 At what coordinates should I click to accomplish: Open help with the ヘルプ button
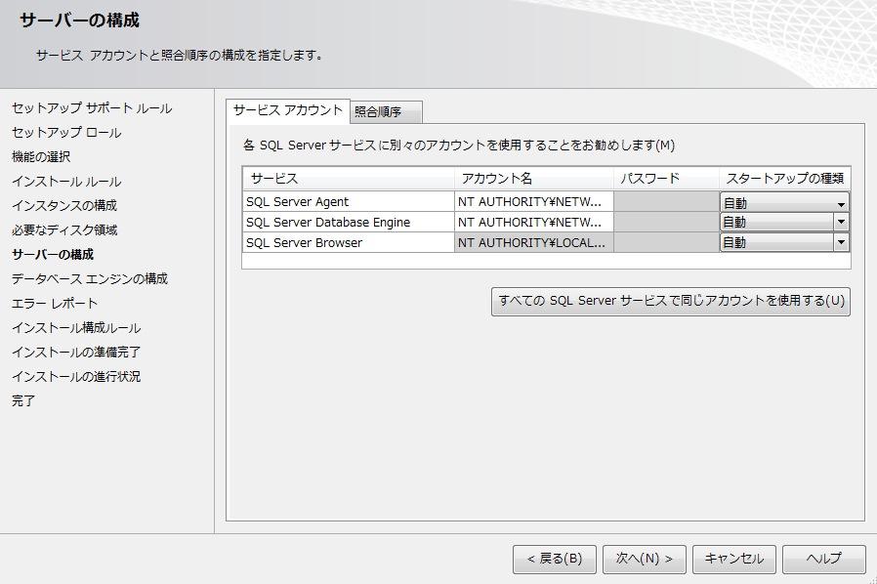click(x=824, y=559)
